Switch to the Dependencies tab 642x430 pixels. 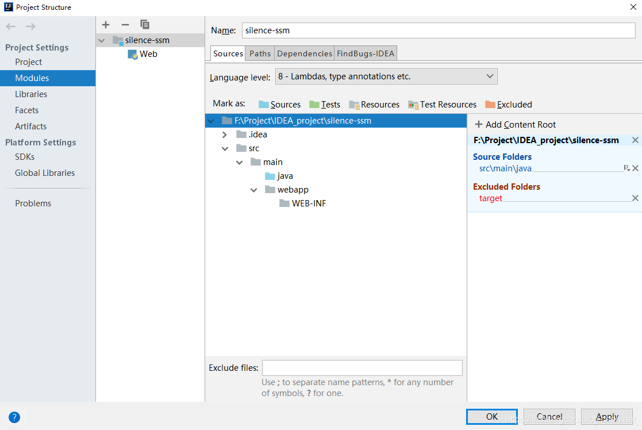click(x=305, y=53)
